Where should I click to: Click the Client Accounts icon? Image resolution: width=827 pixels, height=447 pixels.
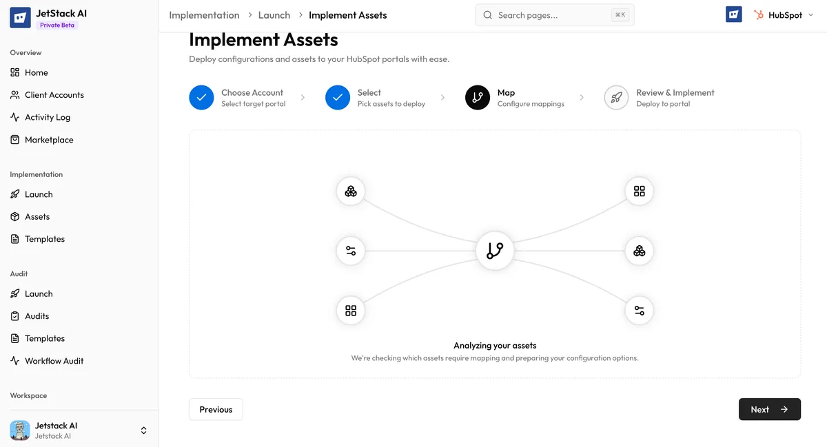(x=15, y=94)
